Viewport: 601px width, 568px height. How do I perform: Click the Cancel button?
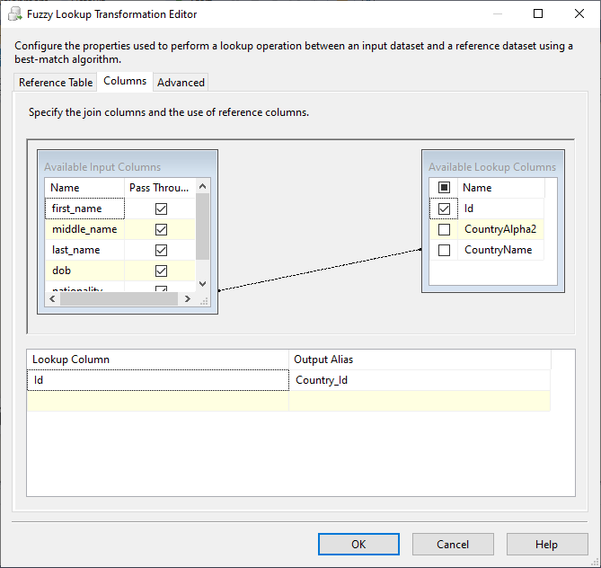coord(453,544)
